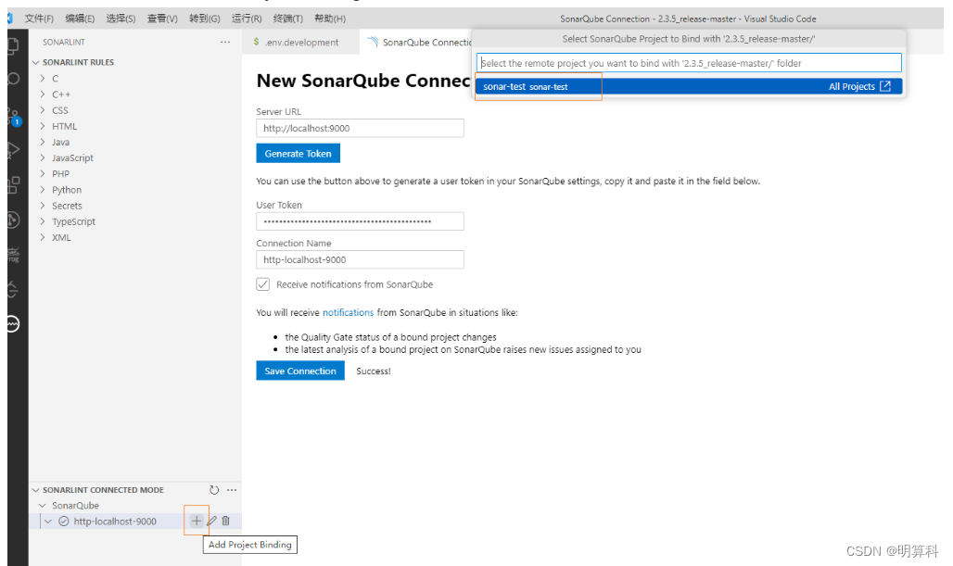Screen dimensions: 953x566
Task: Open the 选择(S) menu
Action: (121, 19)
